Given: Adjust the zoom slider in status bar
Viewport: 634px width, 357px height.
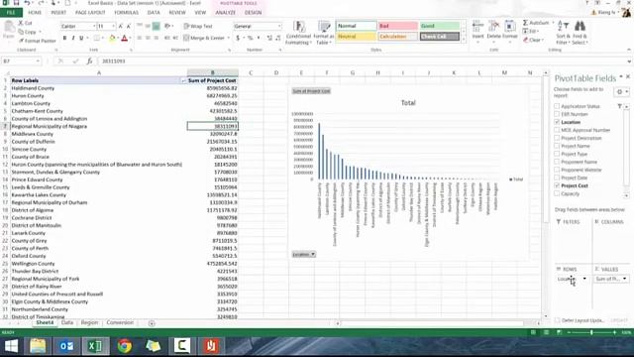Looking at the screenshot, I should coord(591,332).
